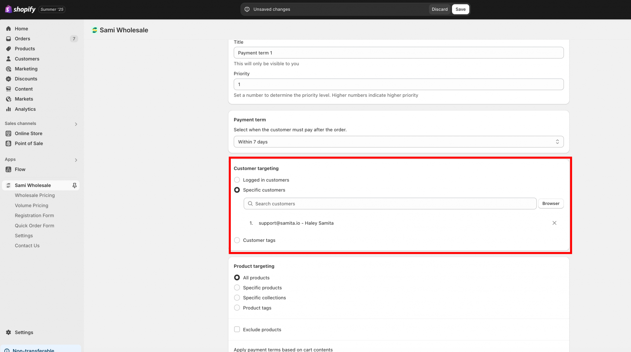The width and height of the screenshot is (631, 352).
Task: Open the Within 7 days payment dropdown
Action: (398, 142)
